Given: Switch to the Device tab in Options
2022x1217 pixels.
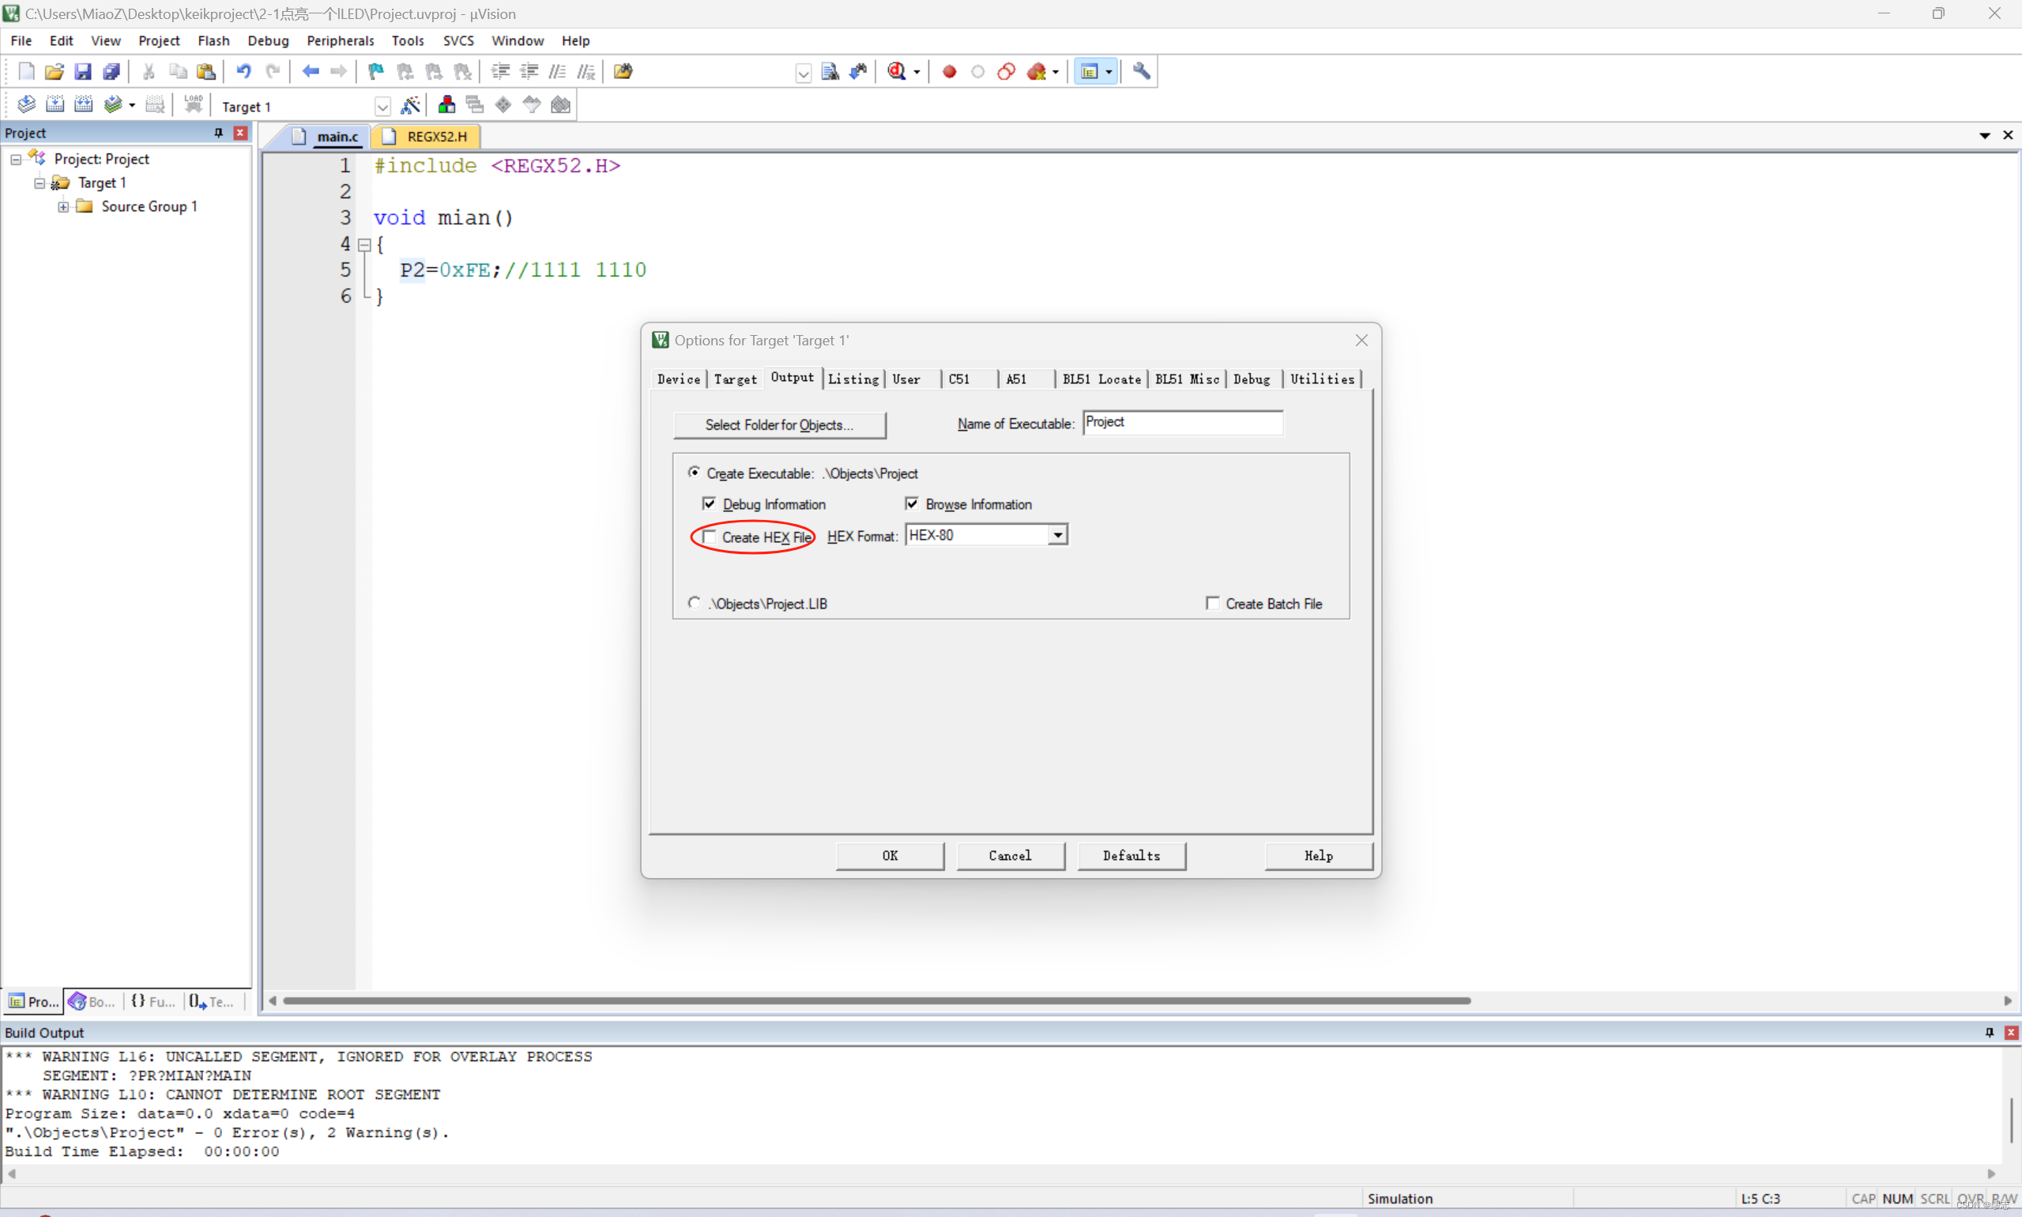Looking at the screenshot, I should pos(679,379).
